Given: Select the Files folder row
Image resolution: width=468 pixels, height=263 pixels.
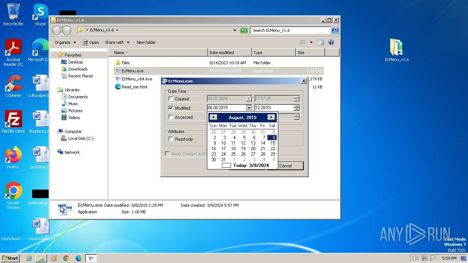Looking at the screenshot, I should point(219,63).
